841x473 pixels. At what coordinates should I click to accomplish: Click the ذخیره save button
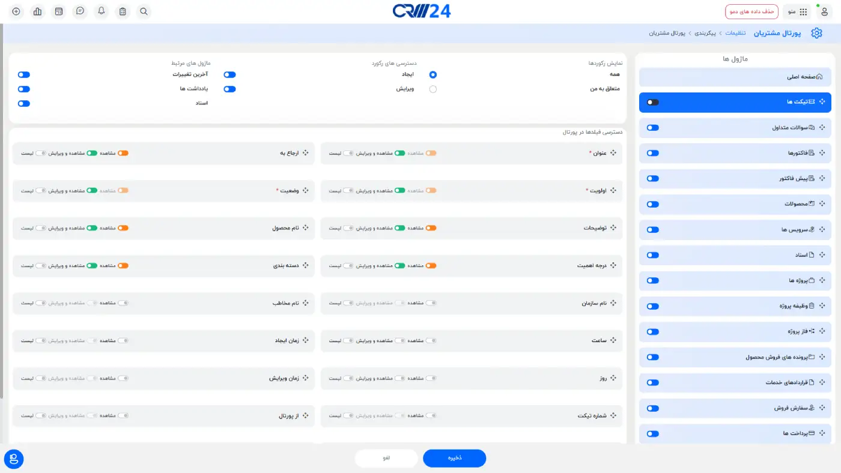(454, 458)
